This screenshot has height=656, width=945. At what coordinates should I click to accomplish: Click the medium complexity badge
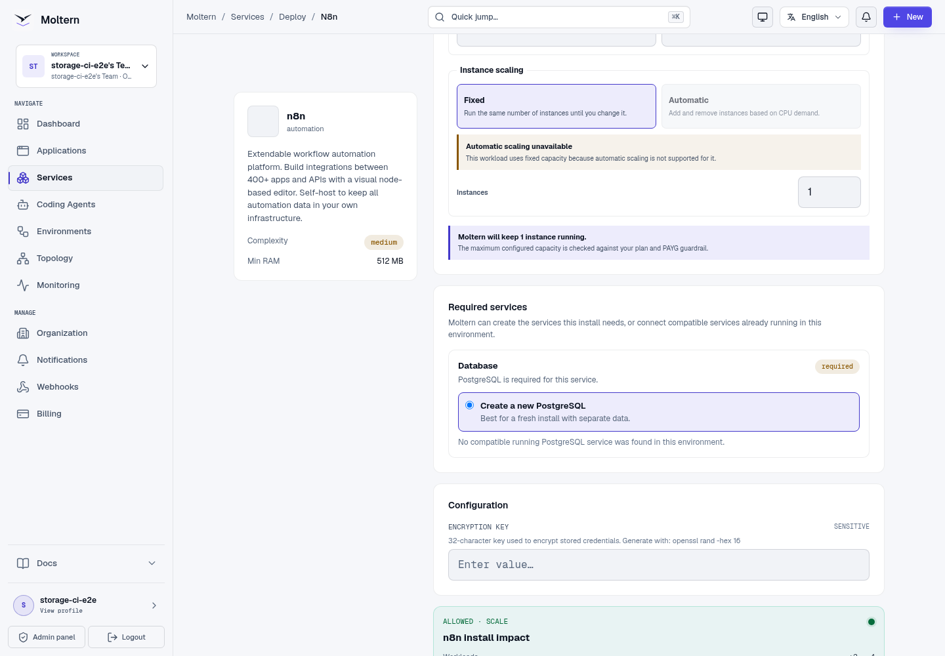(384, 242)
